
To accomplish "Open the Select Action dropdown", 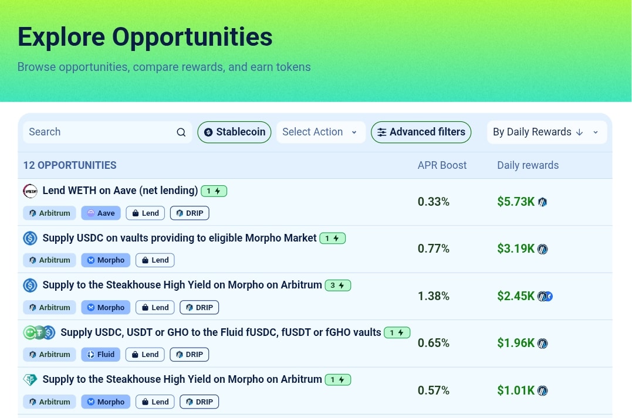I will click(321, 132).
